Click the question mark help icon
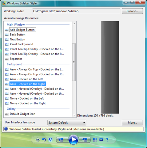The height and width of the screenshot is (148, 147). (x=107, y=140)
